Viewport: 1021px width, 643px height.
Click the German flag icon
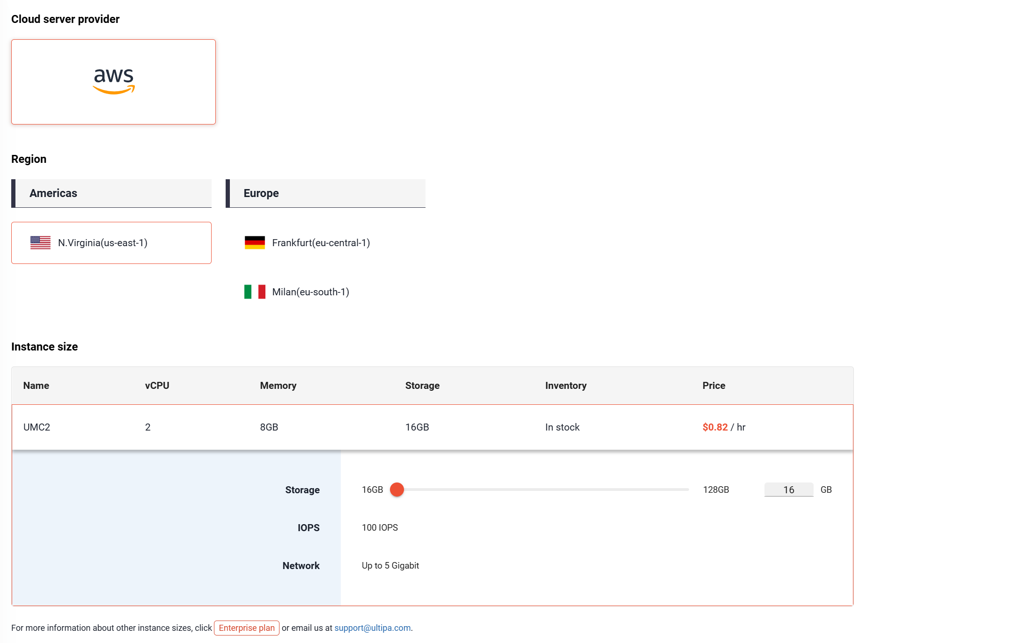255,242
